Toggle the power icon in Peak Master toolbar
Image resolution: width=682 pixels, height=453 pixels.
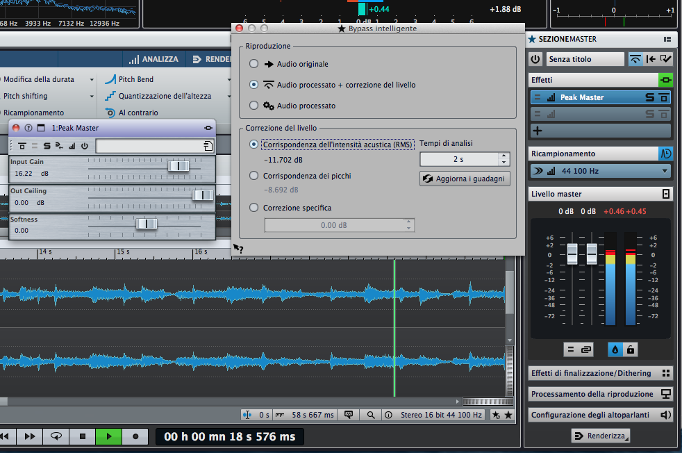[x=84, y=146]
